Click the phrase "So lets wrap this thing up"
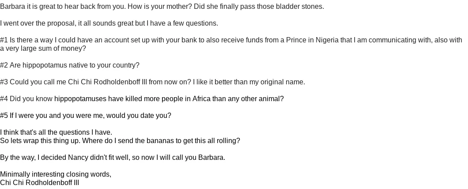Image resolution: width=468 pixels, height=189 pixels. (x=39, y=140)
